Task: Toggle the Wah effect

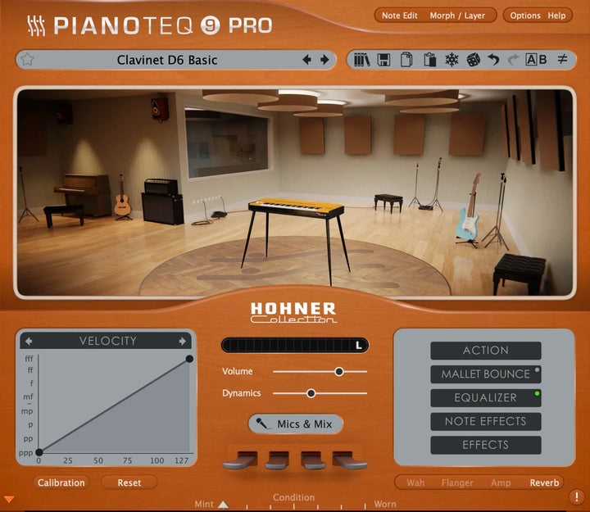Action: 415,483
